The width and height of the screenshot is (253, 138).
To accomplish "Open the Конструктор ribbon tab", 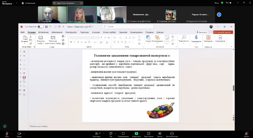I will click(71, 32).
